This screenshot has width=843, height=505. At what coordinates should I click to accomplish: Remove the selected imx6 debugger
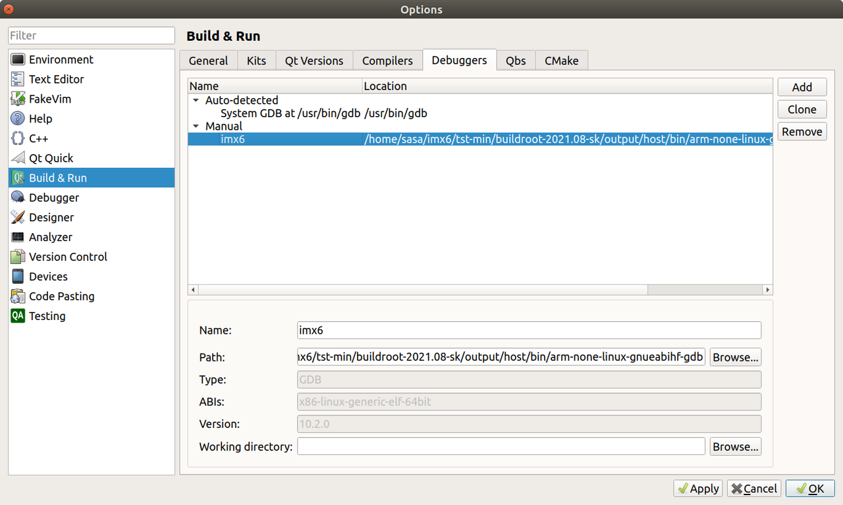point(802,132)
